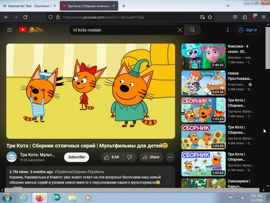Click the video player area
Image resolution: width=270 pixels, height=203 pixels.
click(91, 91)
